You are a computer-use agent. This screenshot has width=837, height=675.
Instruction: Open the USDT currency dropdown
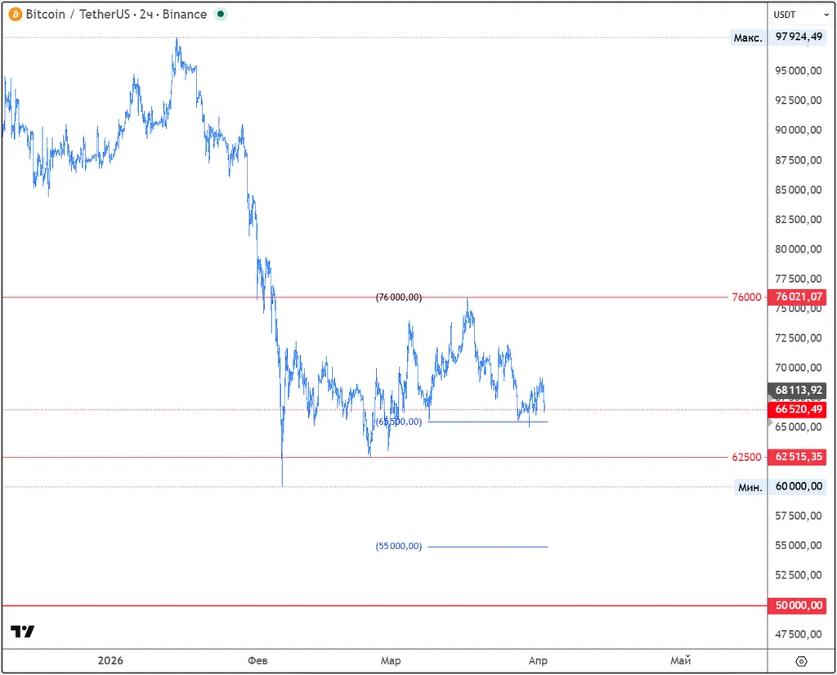tap(797, 15)
